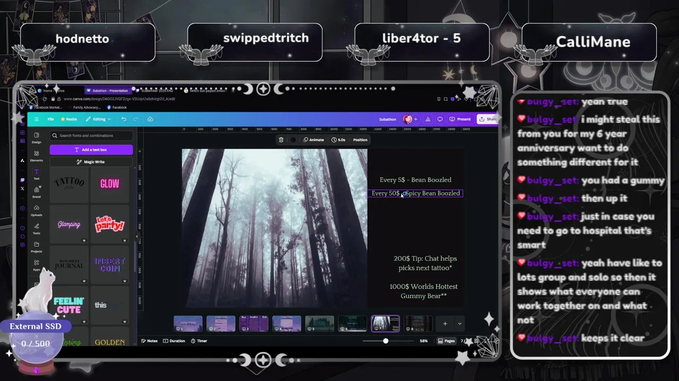Open the black text color swatch
The width and height of the screenshot is (679, 381).
click(x=293, y=140)
